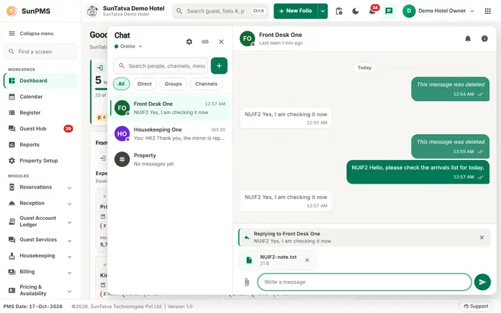501x313 pixels.
Task: Select the Channels chat filter
Action: click(x=206, y=84)
